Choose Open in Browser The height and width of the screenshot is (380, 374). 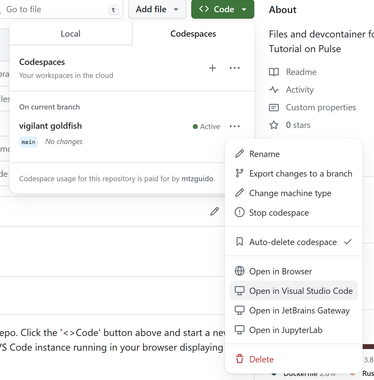(x=294, y=271)
